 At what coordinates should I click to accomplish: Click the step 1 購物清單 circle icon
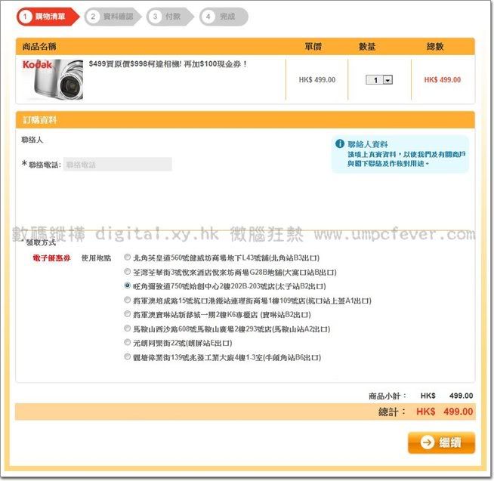(x=25, y=17)
